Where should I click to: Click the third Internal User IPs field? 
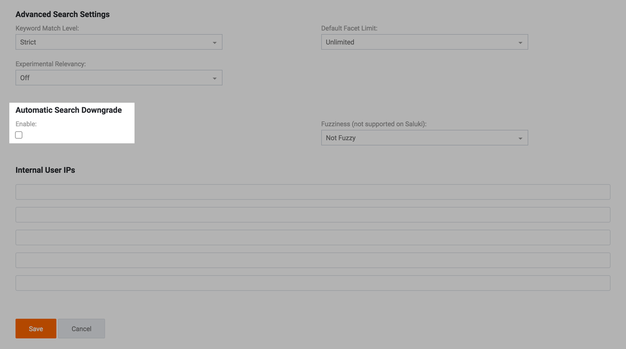[313, 237]
